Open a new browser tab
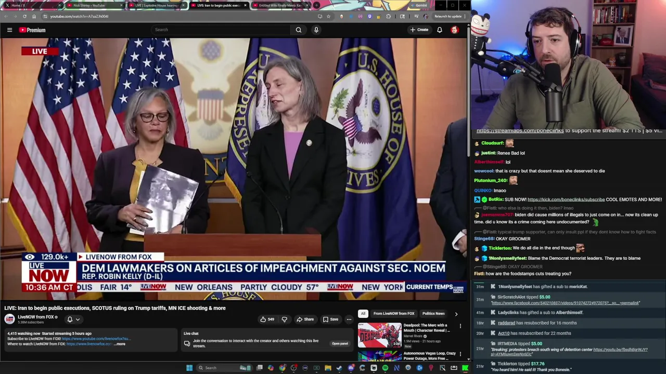666x374 pixels. 316,5
